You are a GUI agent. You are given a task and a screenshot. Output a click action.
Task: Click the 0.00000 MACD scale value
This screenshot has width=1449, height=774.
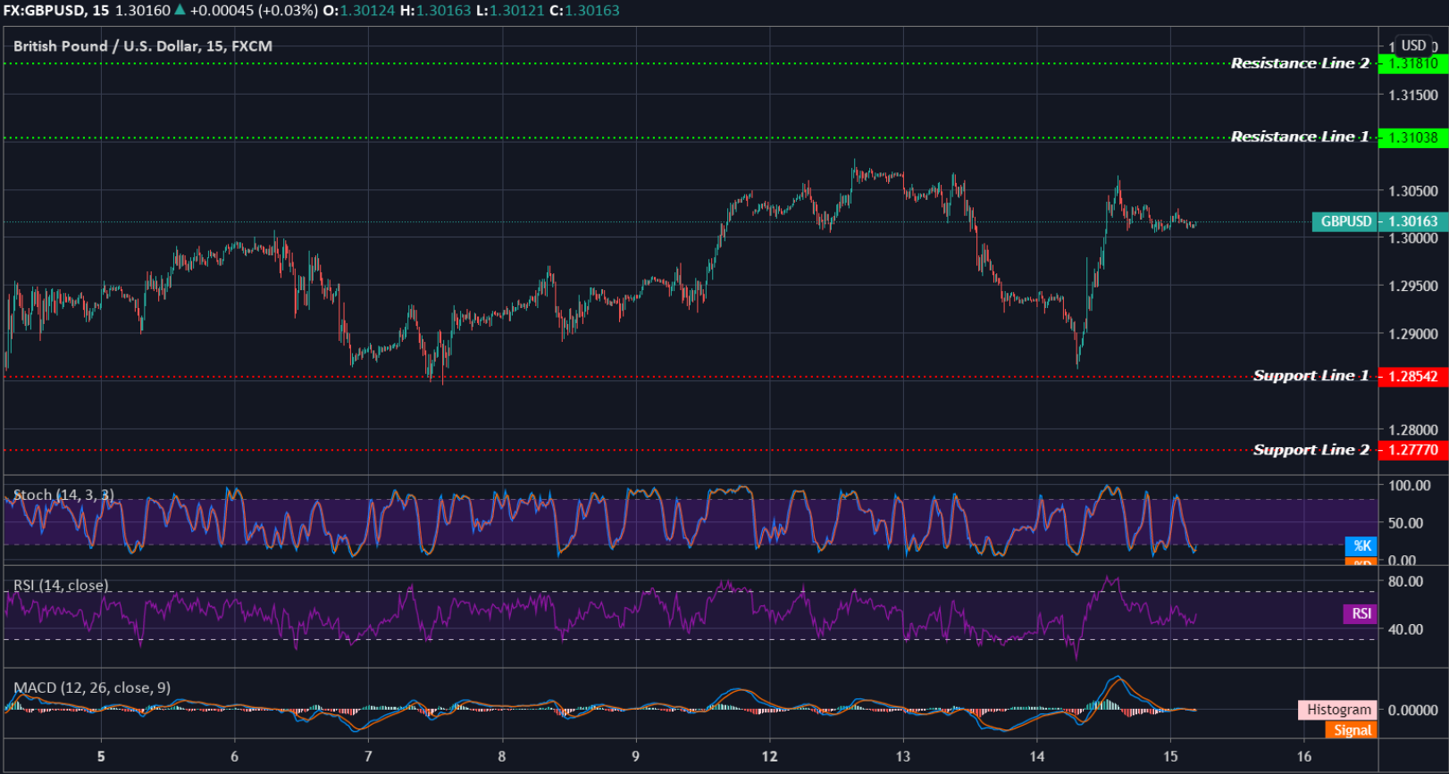1413,711
